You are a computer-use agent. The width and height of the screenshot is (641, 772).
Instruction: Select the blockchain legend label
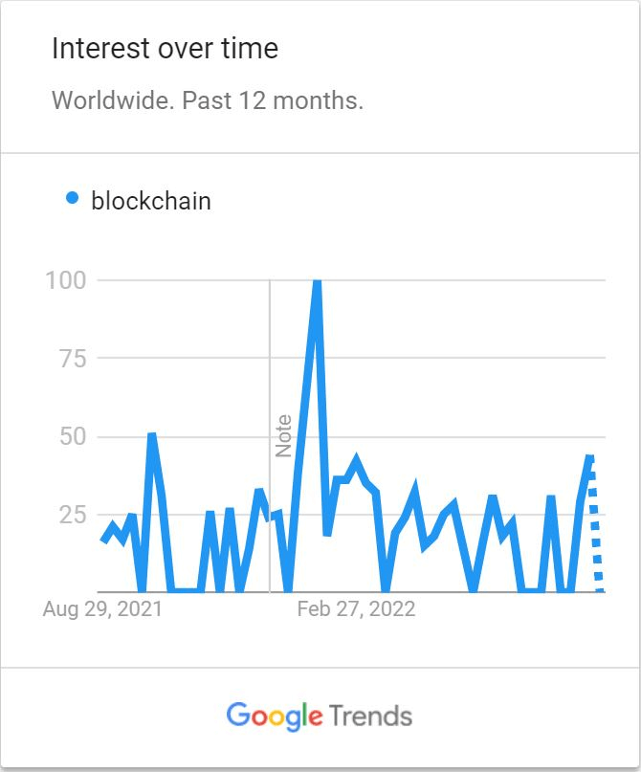(151, 201)
